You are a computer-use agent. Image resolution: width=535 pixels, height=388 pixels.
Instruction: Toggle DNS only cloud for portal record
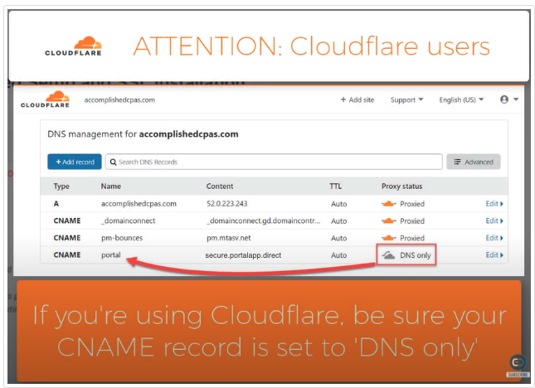coord(389,255)
